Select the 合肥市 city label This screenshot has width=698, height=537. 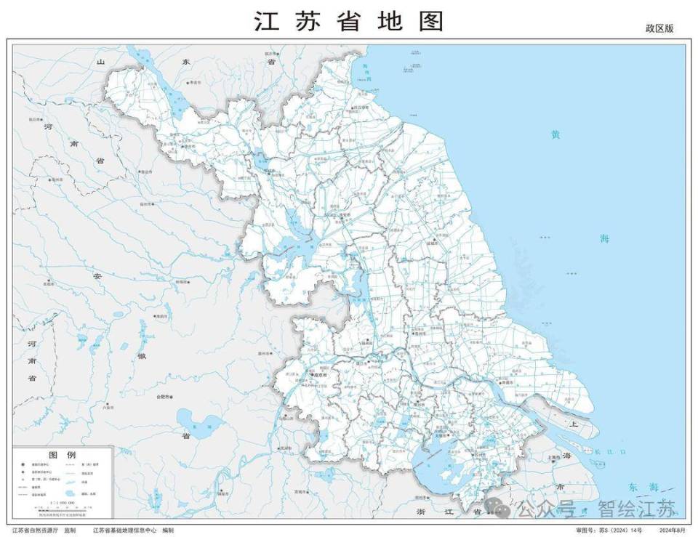(164, 397)
